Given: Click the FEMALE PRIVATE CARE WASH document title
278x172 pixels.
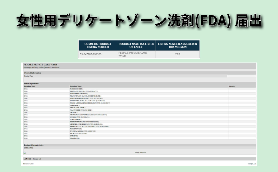Looking at the screenshot, I should pos(38,64).
